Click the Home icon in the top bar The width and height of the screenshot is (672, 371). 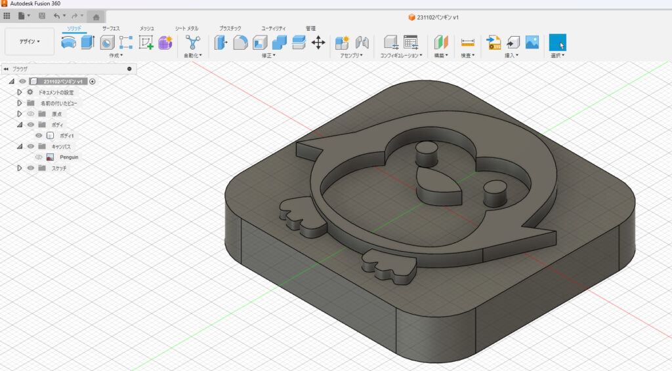click(96, 16)
